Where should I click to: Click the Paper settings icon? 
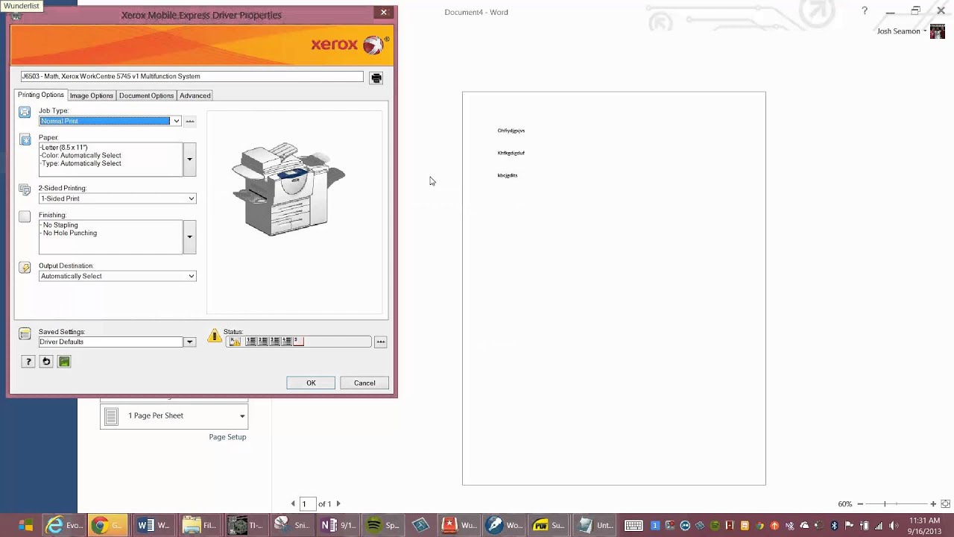(25, 139)
